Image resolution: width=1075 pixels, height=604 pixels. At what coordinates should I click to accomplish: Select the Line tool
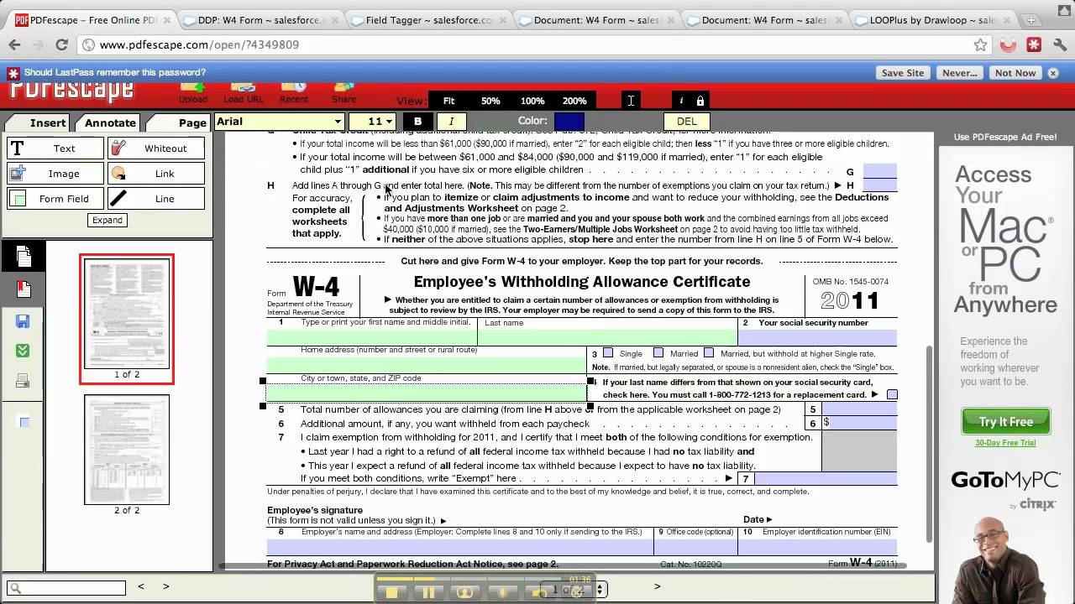156,199
